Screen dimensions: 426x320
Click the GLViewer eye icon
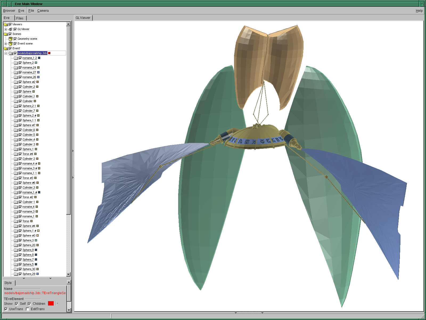pyautogui.click(x=11, y=29)
